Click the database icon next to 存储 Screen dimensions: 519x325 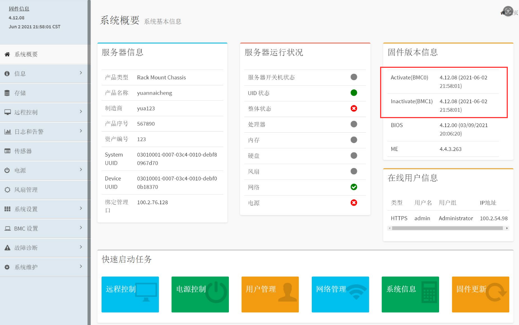[x=7, y=93]
